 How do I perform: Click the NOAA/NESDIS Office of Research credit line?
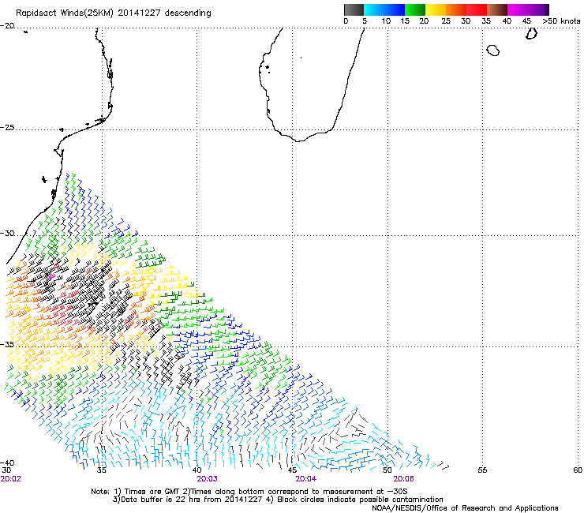click(465, 508)
